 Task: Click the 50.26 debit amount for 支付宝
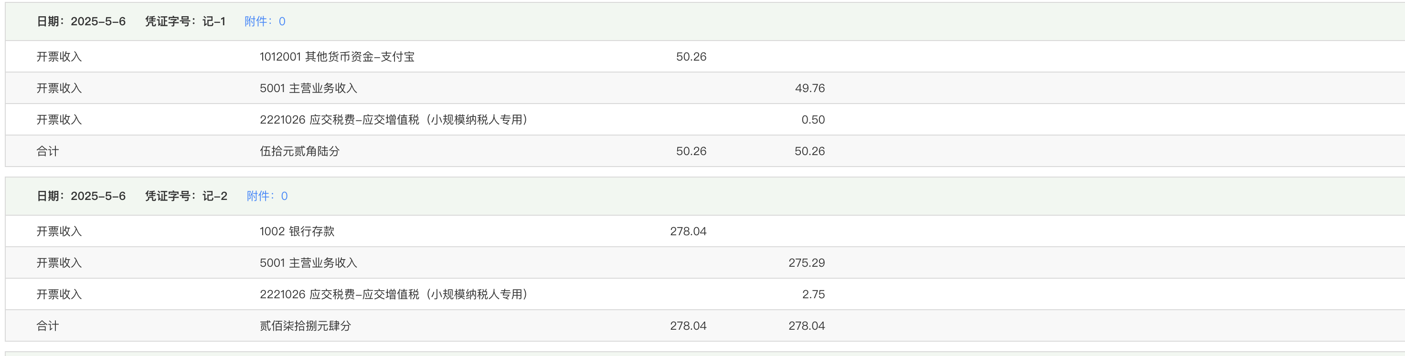(691, 57)
